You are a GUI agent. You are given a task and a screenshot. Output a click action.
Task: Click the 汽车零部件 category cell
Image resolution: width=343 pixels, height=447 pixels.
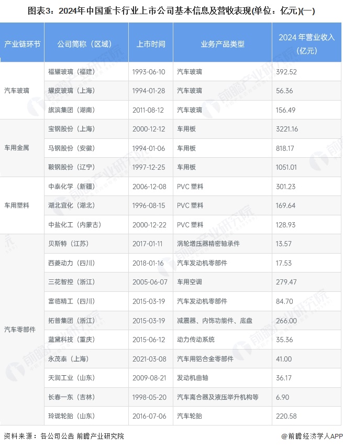click(20, 330)
